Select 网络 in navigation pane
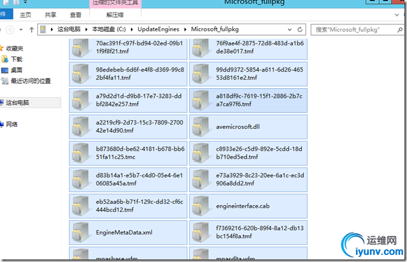 pyautogui.click(x=12, y=124)
